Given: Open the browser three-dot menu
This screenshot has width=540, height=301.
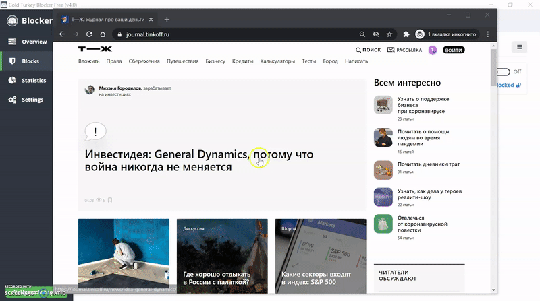Looking at the screenshot, I should pyautogui.click(x=487, y=34).
